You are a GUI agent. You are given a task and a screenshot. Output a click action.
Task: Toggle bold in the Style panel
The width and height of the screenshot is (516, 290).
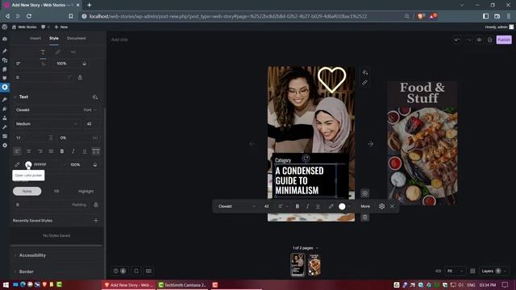pos(62,151)
